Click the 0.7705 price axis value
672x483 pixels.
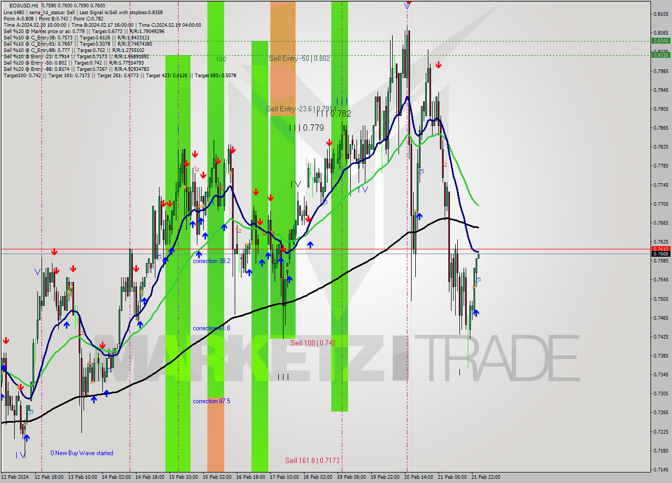[x=660, y=204]
